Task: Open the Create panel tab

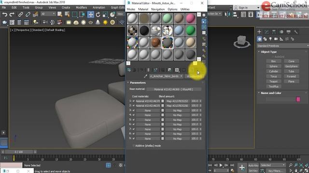Action: pos(259,32)
